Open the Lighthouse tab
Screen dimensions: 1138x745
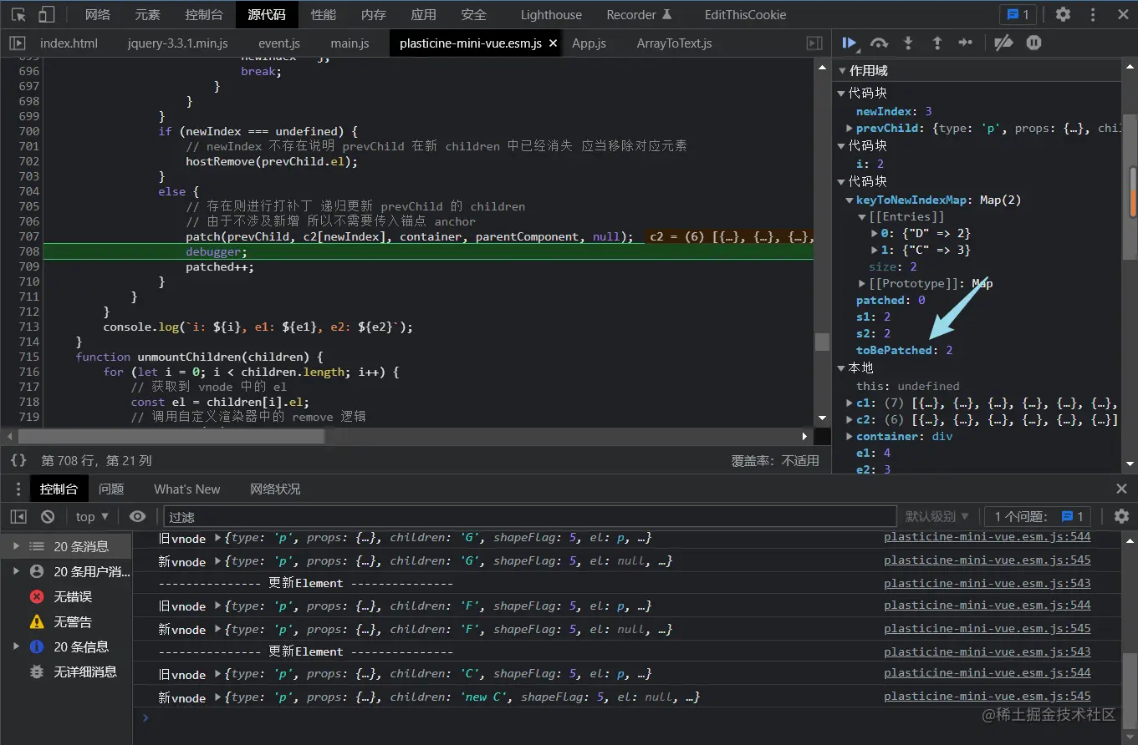pos(551,14)
